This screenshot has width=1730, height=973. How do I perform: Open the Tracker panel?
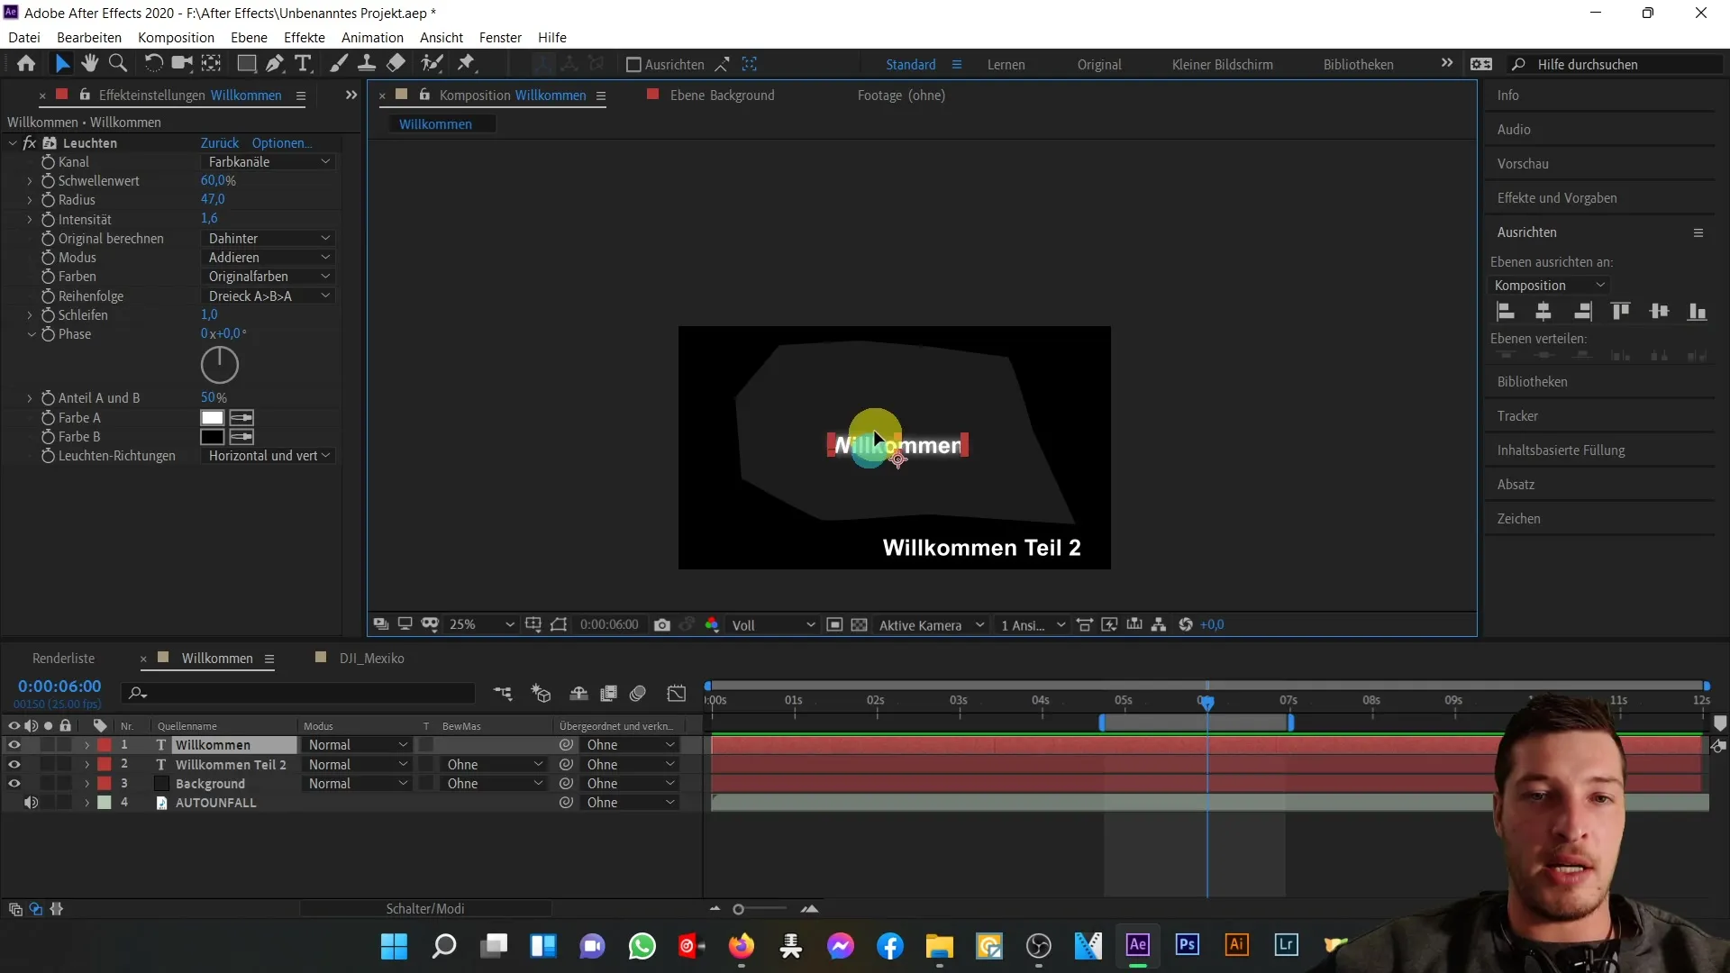[1517, 416]
